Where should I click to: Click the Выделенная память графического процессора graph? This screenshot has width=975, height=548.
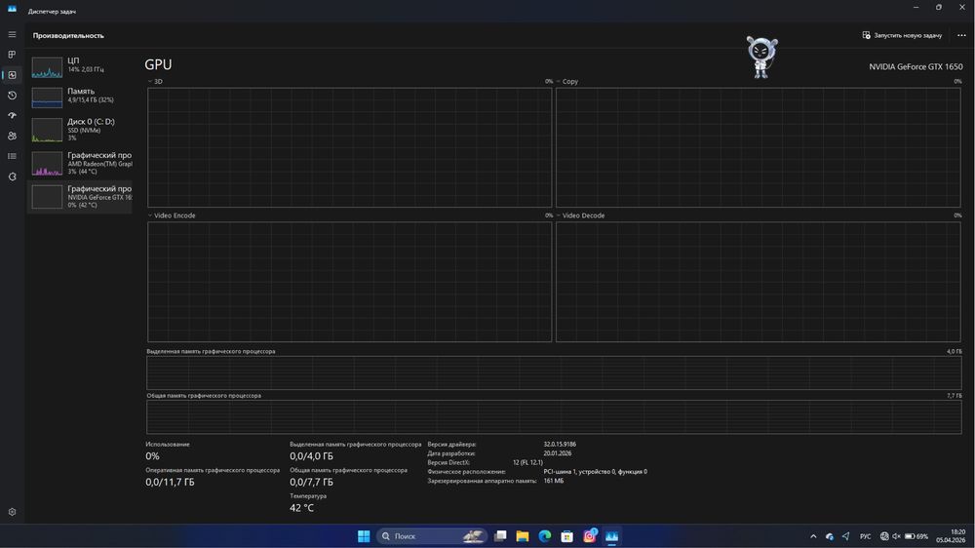tap(554, 372)
